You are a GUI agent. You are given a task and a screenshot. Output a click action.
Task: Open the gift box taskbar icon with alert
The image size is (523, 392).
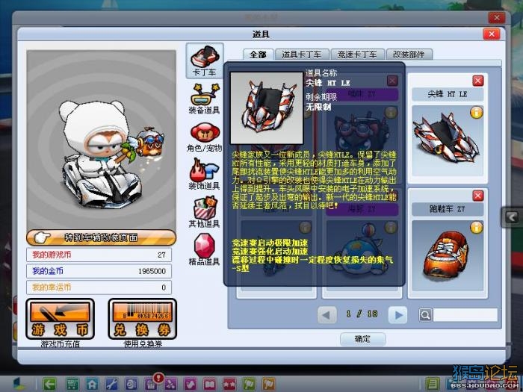(x=151, y=383)
